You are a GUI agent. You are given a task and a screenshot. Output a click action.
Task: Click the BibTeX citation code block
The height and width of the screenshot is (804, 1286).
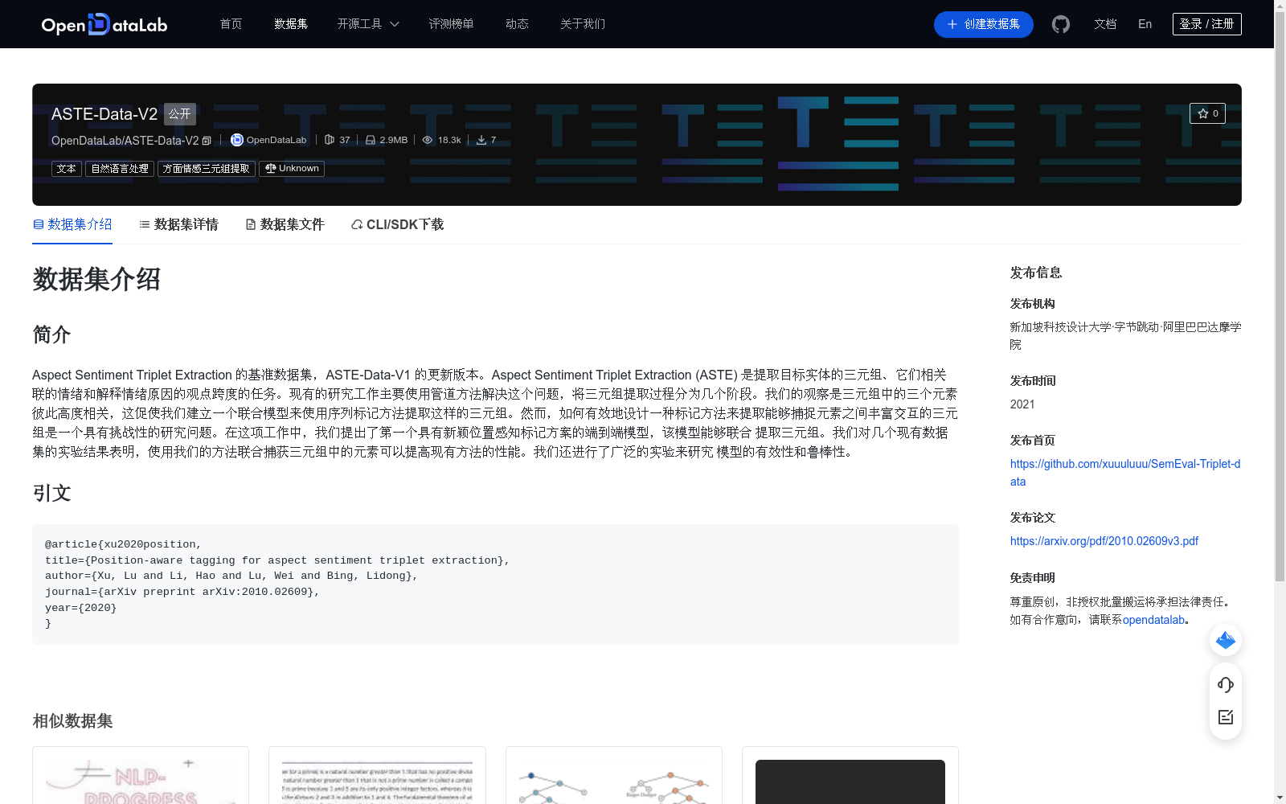pos(495,585)
